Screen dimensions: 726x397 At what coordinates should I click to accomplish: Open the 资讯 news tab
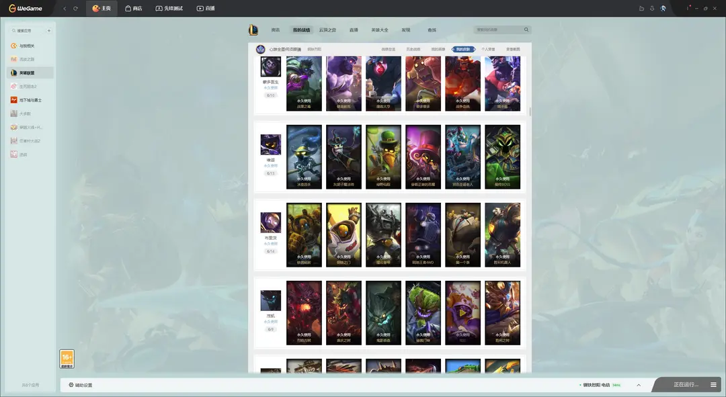pos(276,30)
